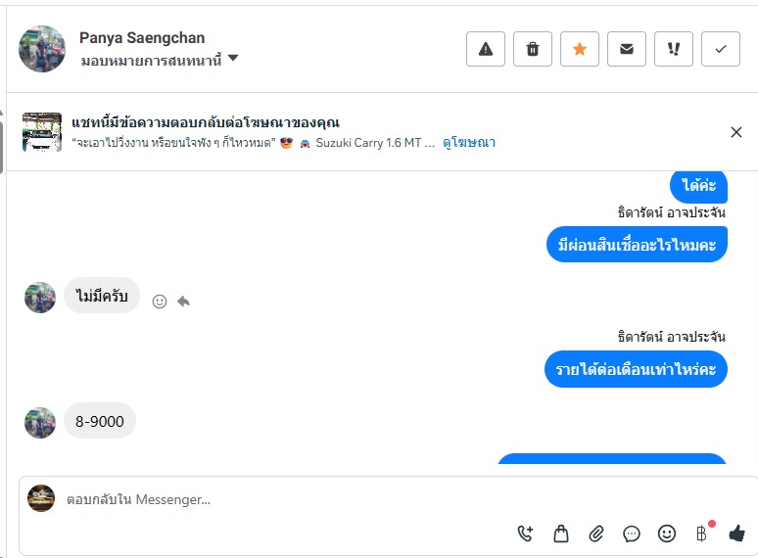The width and height of the screenshot is (758, 558).
Task: Click the baht payment request icon
Action: [701, 534]
